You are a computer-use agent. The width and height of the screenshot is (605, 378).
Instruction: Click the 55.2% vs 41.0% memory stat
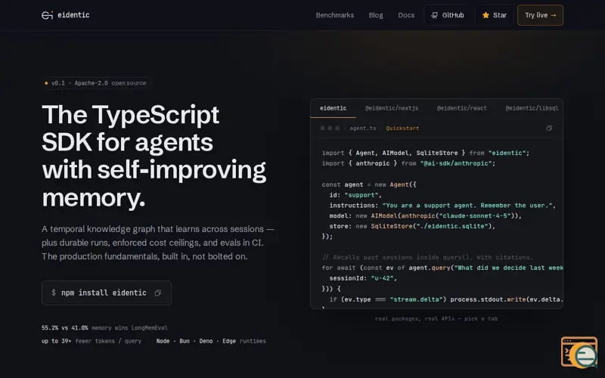click(104, 328)
